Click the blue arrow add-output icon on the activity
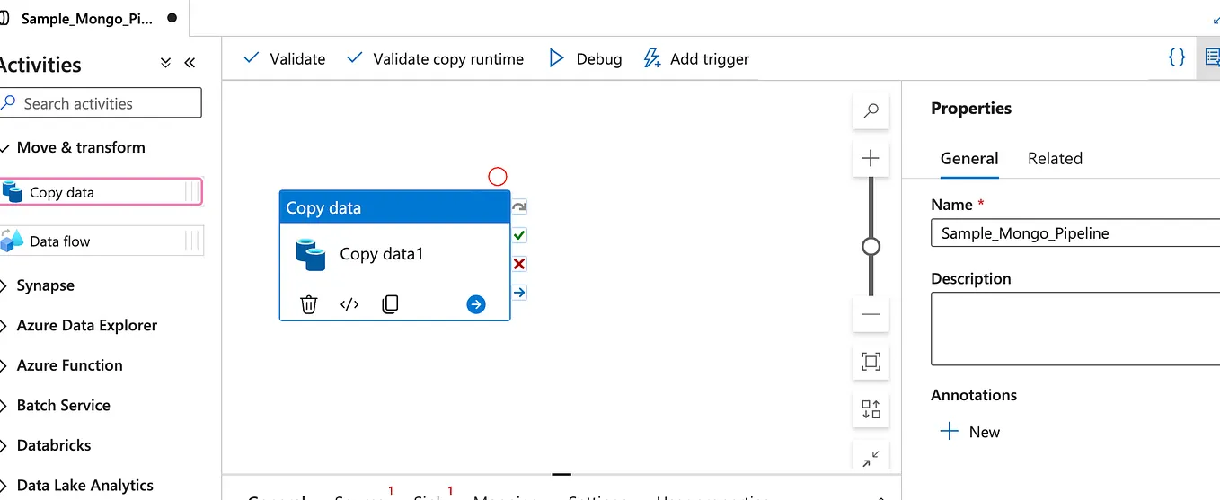Screen dimensions: 1220x500 point(476,304)
